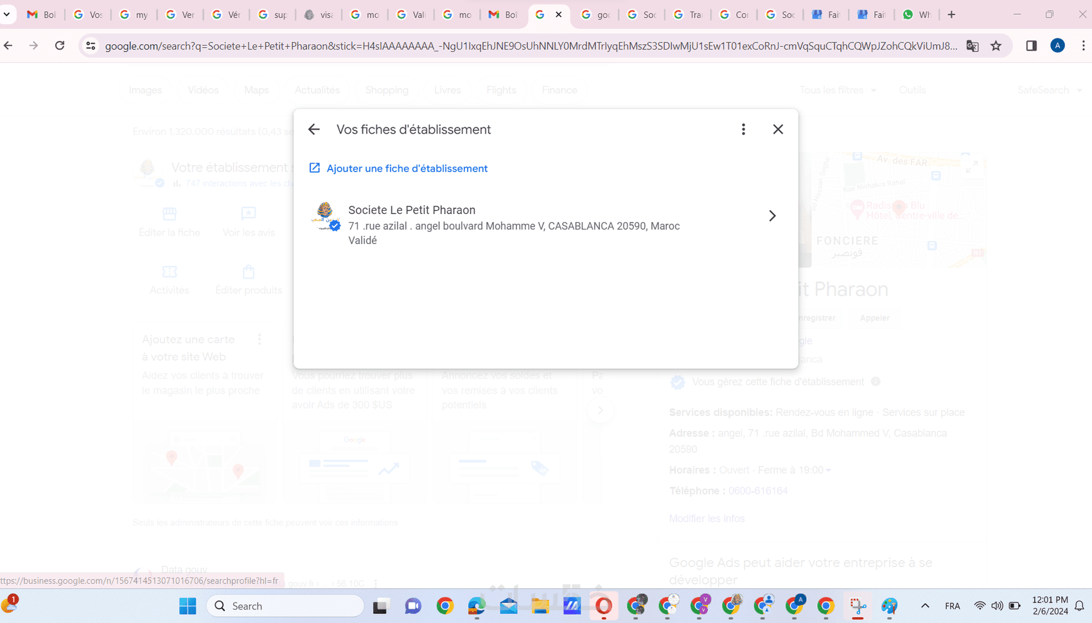
Task: Focus the address bar URL
Action: (x=531, y=46)
